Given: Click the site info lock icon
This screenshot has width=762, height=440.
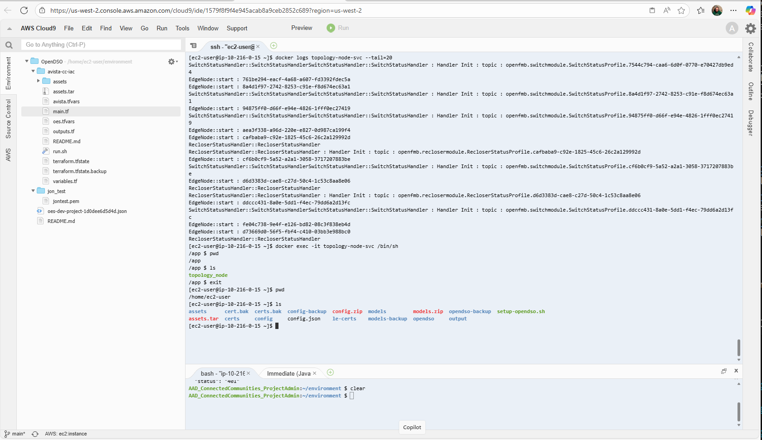Looking at the screenshot, I should [x=42, y=10].
